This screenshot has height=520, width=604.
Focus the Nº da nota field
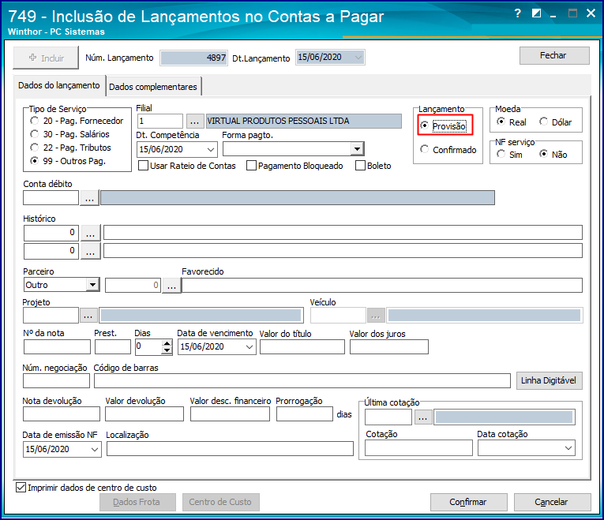(57, 346)
